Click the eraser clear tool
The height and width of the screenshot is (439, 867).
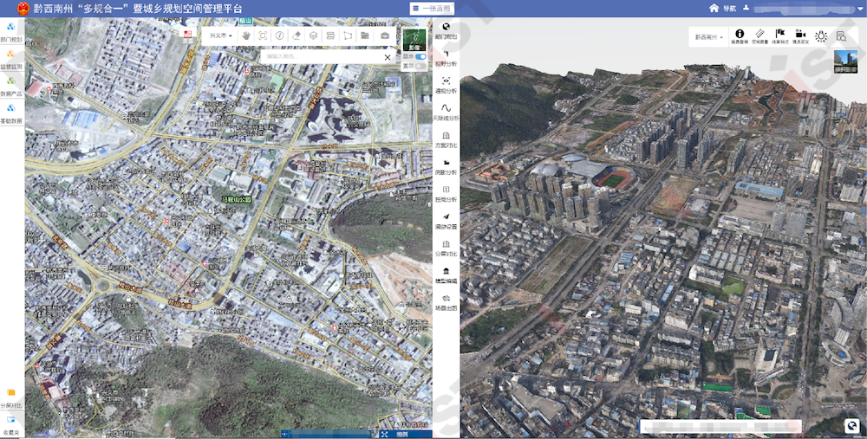[x=297, y=36]
